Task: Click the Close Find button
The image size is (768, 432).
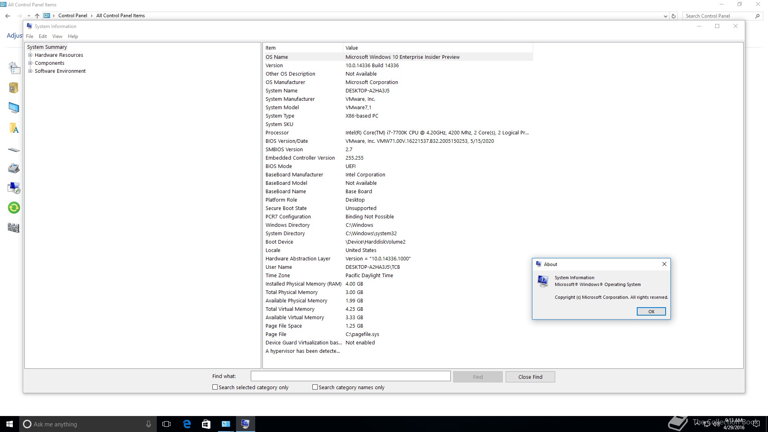Action: [530, 377]
